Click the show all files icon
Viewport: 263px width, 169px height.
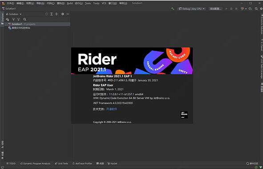coord(8,19)
